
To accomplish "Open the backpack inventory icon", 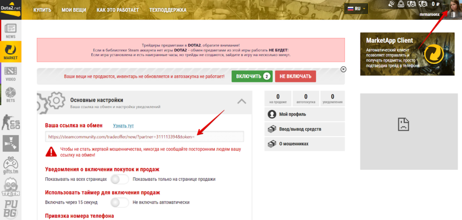I will [401, 4].
